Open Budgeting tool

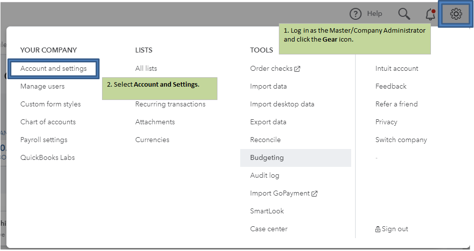(x=267, y=157)
